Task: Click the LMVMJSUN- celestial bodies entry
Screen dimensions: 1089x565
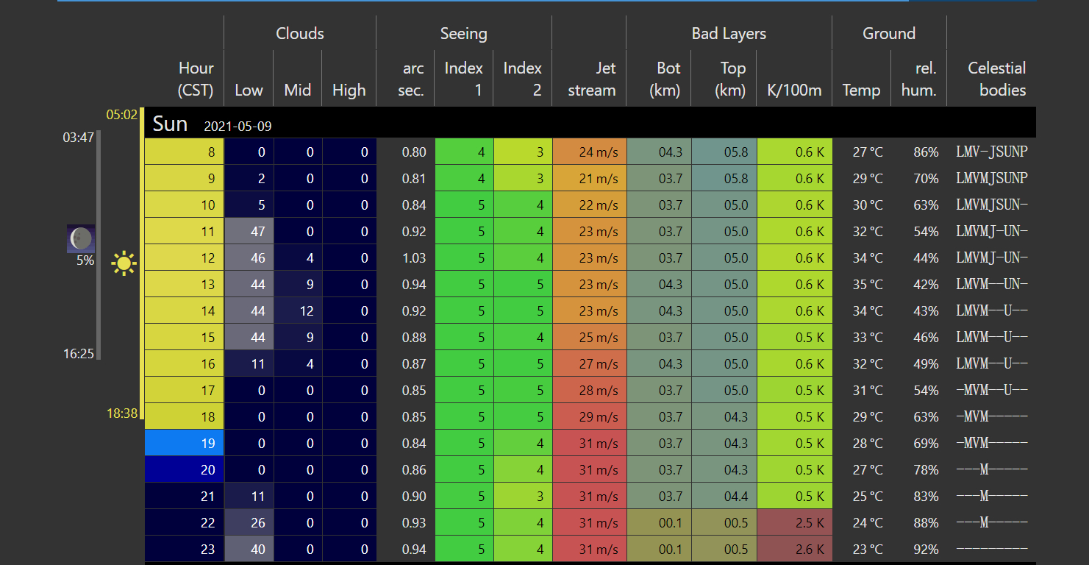Action: tap(992, 205)
